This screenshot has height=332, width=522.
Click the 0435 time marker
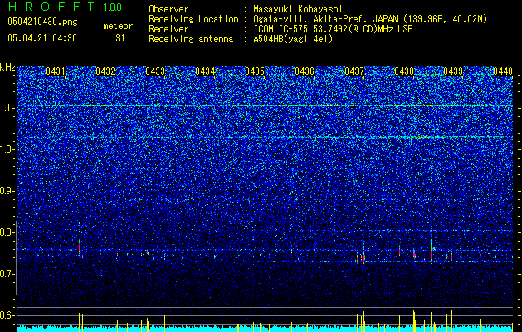[255, 71]
